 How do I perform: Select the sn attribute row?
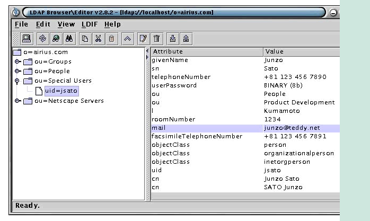(245, 69)
